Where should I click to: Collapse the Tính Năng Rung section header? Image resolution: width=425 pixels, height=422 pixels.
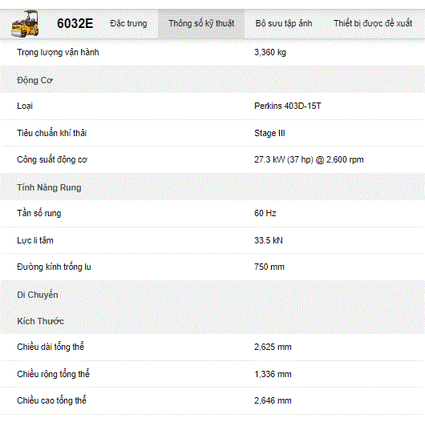coord(212,187)
